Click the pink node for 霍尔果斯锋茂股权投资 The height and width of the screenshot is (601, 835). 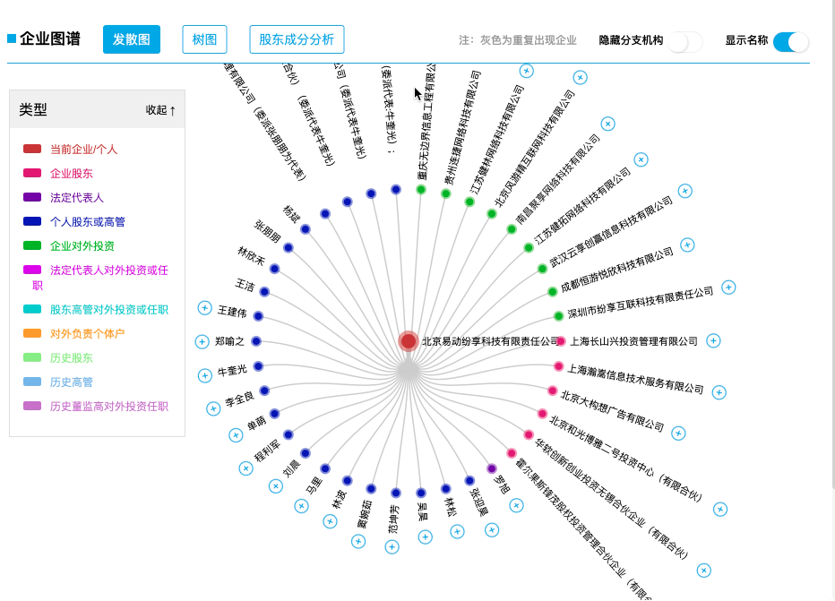click(x=512, y=453)
